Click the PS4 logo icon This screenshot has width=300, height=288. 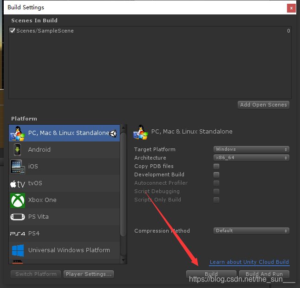pyautogui.click(x=18, y=234)
